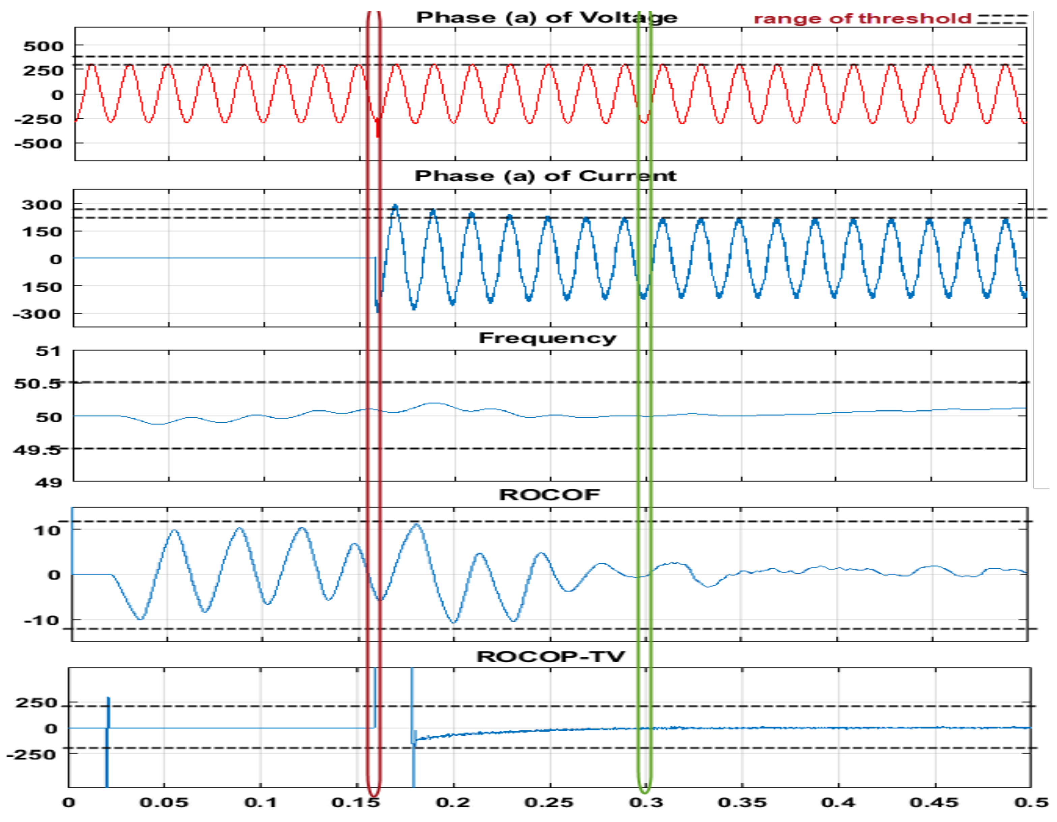Click the -300 label on the Current axis

[37, 314]
